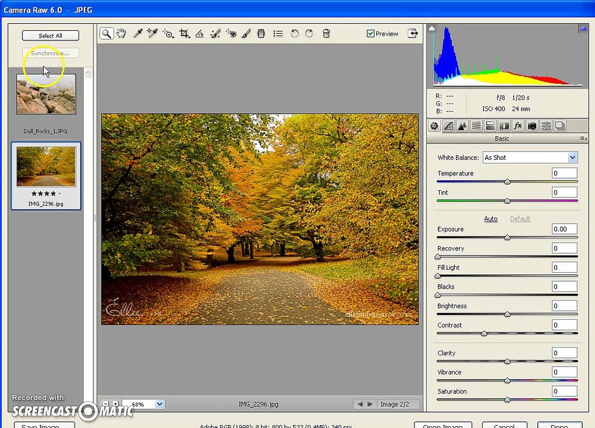Select the Dull_Rocks_1.JPG thumbnail
Screen dimensions: 595x428
46,94
